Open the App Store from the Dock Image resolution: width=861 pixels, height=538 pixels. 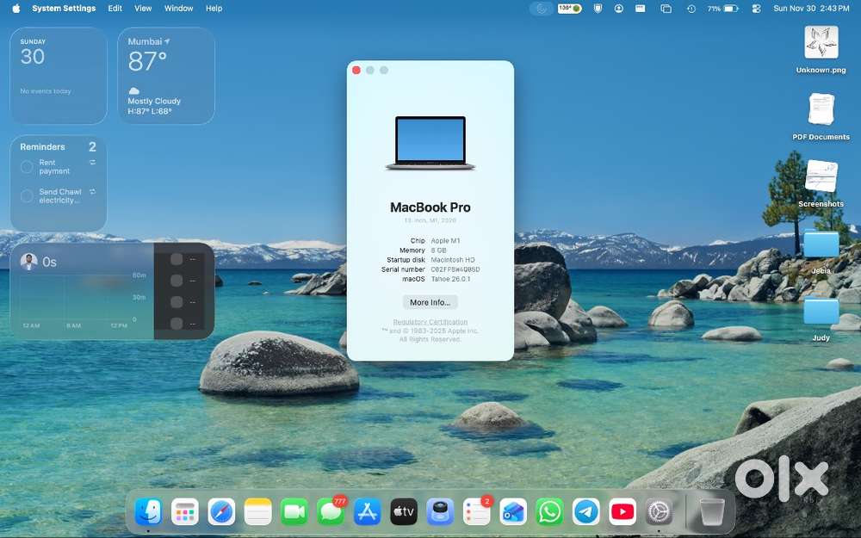click(x=367, y=511)
